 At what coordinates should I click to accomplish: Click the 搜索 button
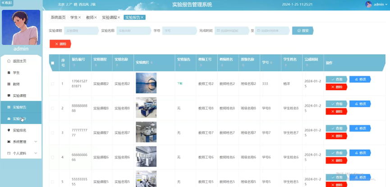[x=303, y=31]
